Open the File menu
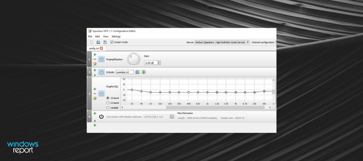The image size is (363, 161). [90, 37]
